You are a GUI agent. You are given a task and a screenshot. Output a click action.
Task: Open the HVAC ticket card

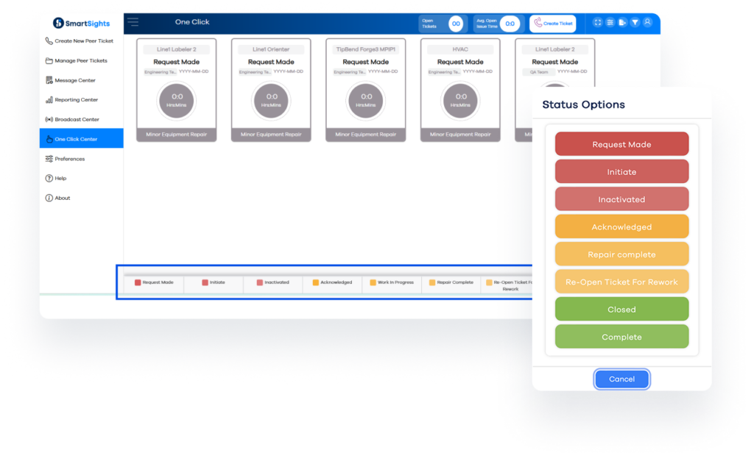click(x=460, y=90)
